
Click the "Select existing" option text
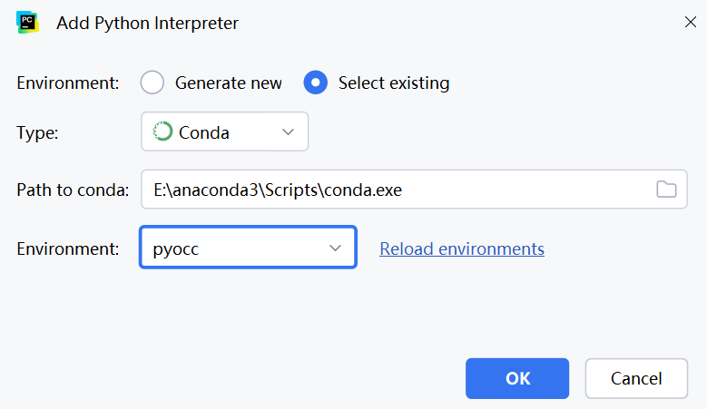394,83
